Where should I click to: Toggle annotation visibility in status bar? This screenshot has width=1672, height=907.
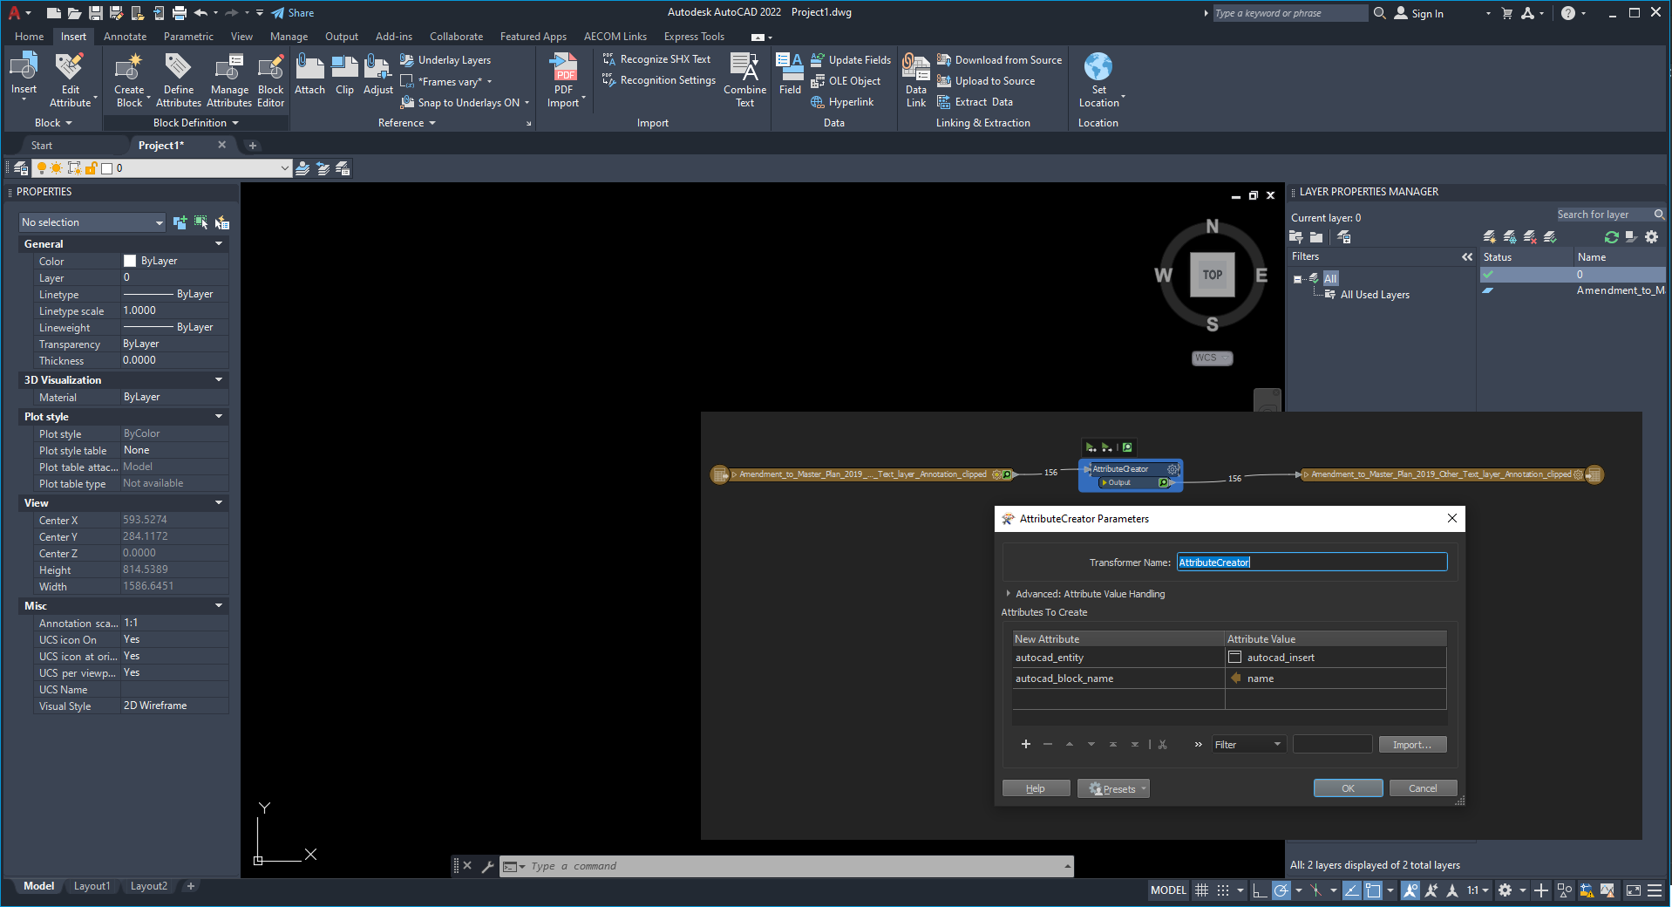point(1410,890)
